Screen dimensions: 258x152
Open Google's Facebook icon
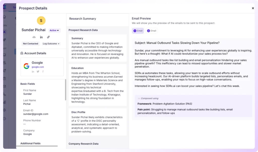click(x=43, y=72)
